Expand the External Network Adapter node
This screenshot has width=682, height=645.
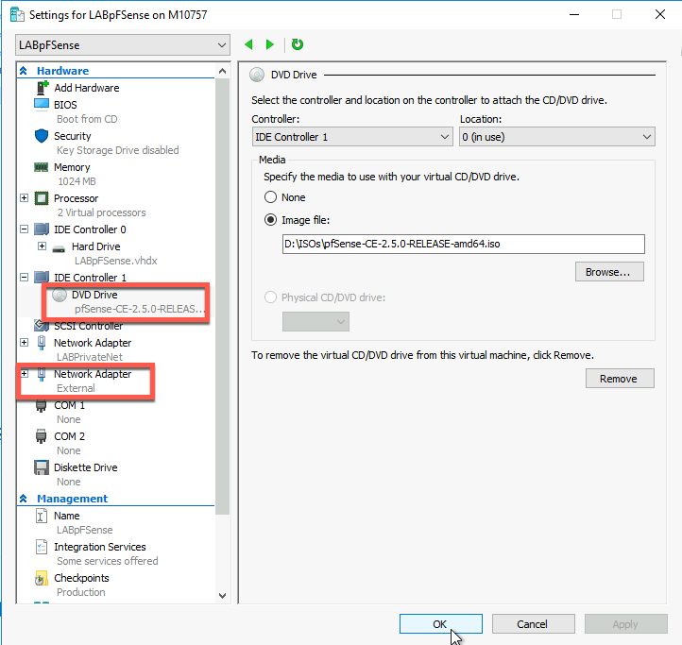pos(25,374)
